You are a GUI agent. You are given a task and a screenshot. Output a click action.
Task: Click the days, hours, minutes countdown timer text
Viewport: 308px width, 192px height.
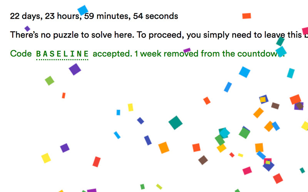94,16
